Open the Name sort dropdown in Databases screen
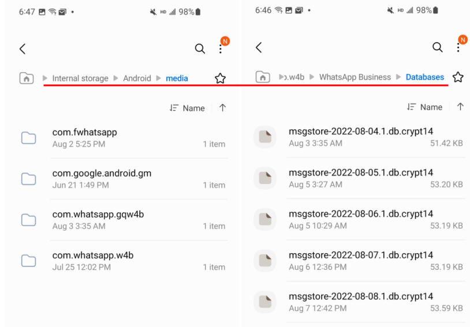Image resolution: width=470 pixels, height=327 pixels. [x=425, y=107]
